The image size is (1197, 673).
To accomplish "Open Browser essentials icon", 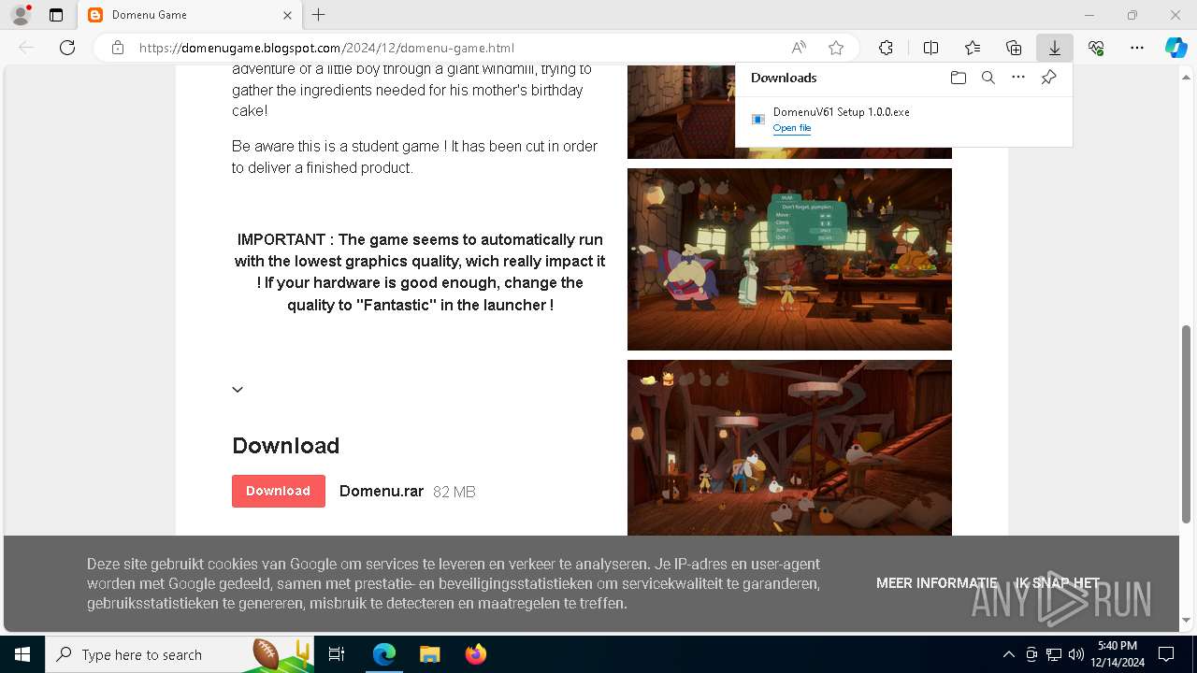I will 1096,48.
